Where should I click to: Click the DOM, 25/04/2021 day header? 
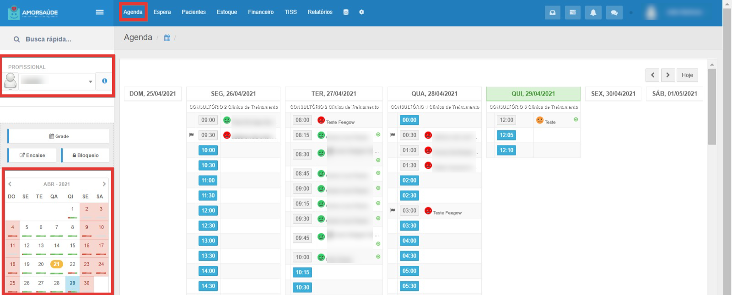coord(153,94)
